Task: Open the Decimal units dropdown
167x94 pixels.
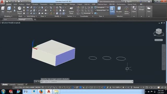Action: pyautogui.click(x=137, y=87)
